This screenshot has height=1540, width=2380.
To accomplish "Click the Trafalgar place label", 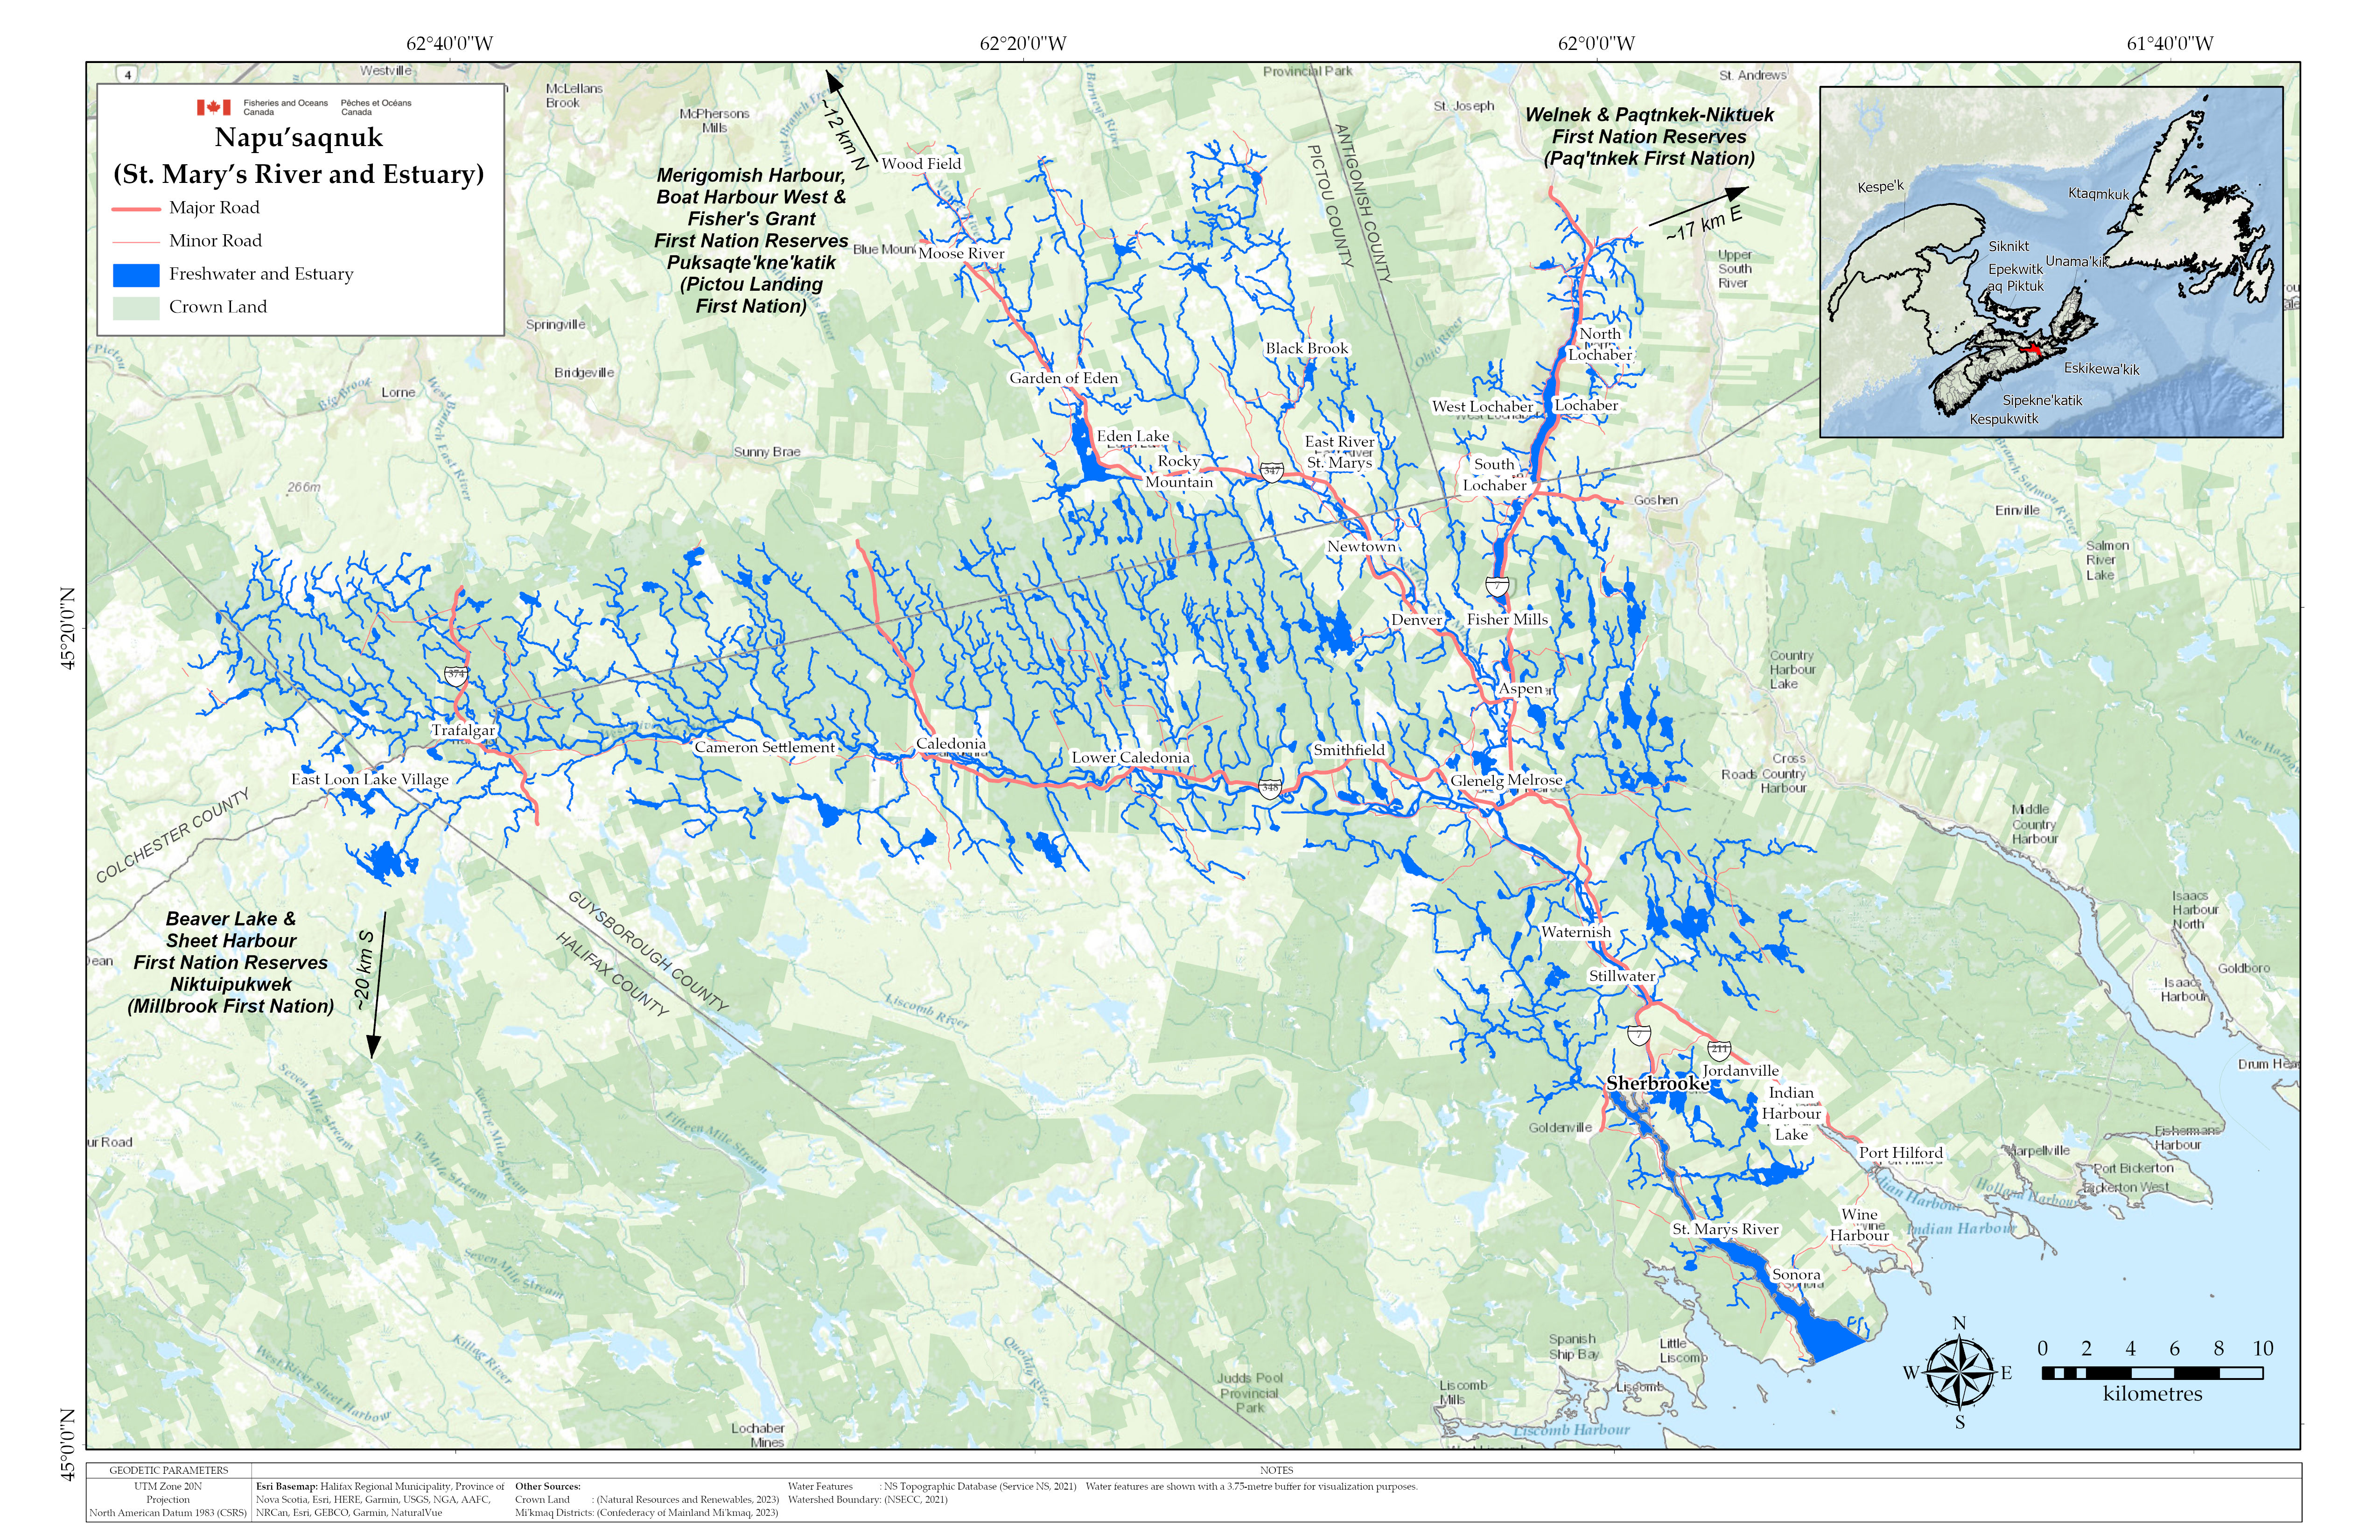I will (x=463, y=731).
